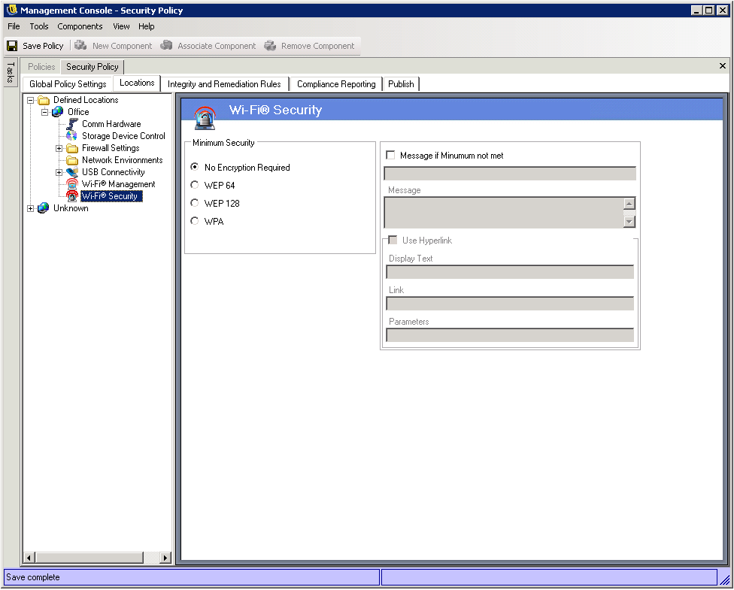Screen dimensions: 734x590
Task: Click the Link input field
Action: coord(510,303)
